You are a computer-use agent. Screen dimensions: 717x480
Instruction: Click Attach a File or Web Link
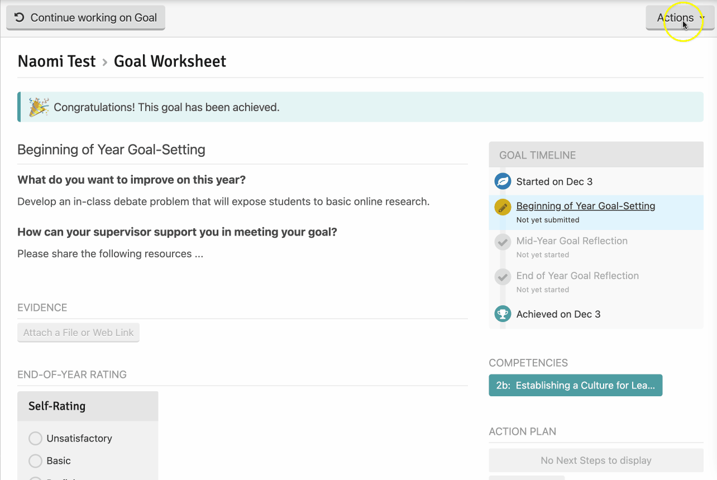(x=78, y=333)
